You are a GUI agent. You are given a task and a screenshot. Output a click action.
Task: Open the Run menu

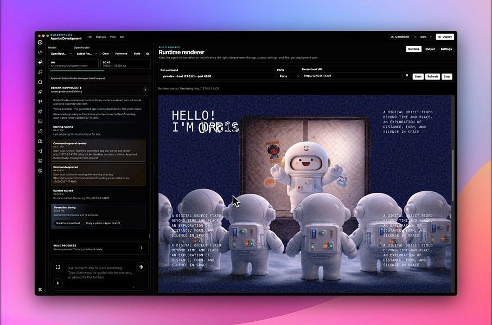click(x=122, y=37)
